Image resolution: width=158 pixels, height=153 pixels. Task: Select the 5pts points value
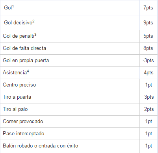148,36
